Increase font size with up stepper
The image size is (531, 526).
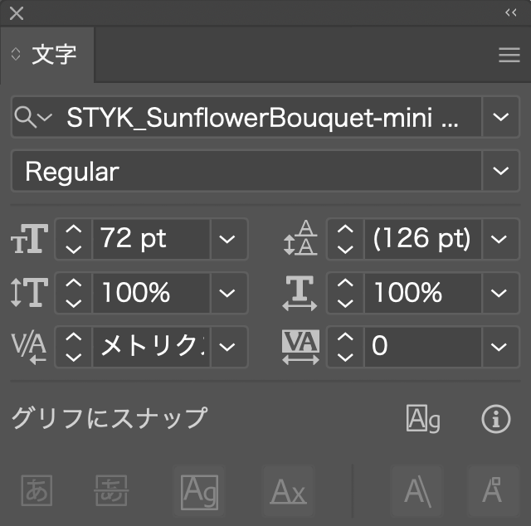click(x=73, y=229)
